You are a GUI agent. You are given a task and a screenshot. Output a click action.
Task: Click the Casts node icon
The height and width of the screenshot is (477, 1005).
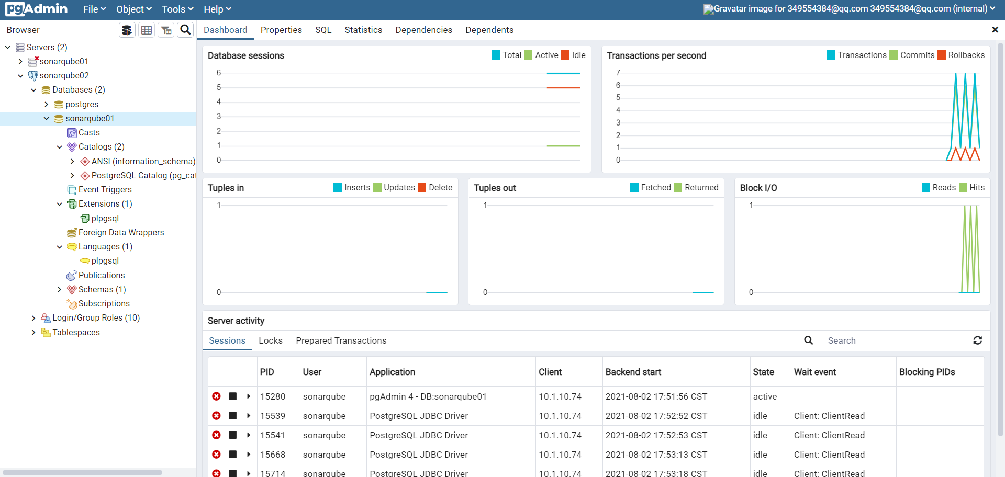pos(72,133)
